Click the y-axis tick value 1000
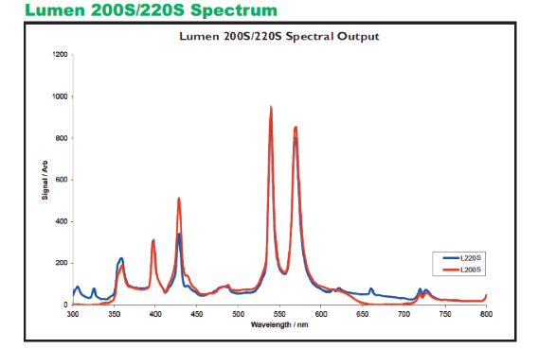 (x=60, y=96)
